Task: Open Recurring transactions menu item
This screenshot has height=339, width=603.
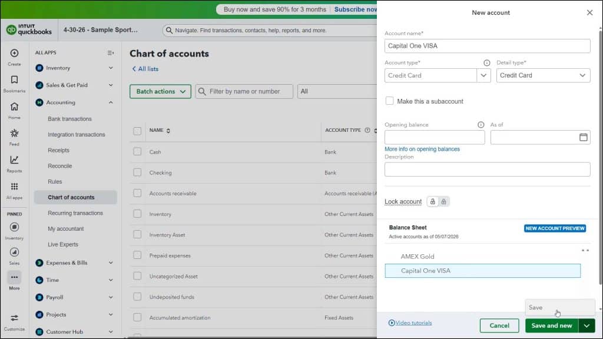Action: (75, 213)
